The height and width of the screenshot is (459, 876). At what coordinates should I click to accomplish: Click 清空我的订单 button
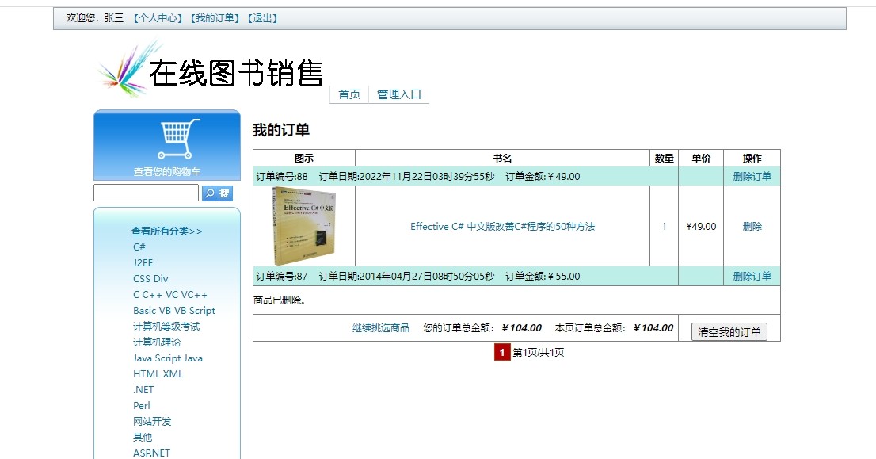point(729,332)
